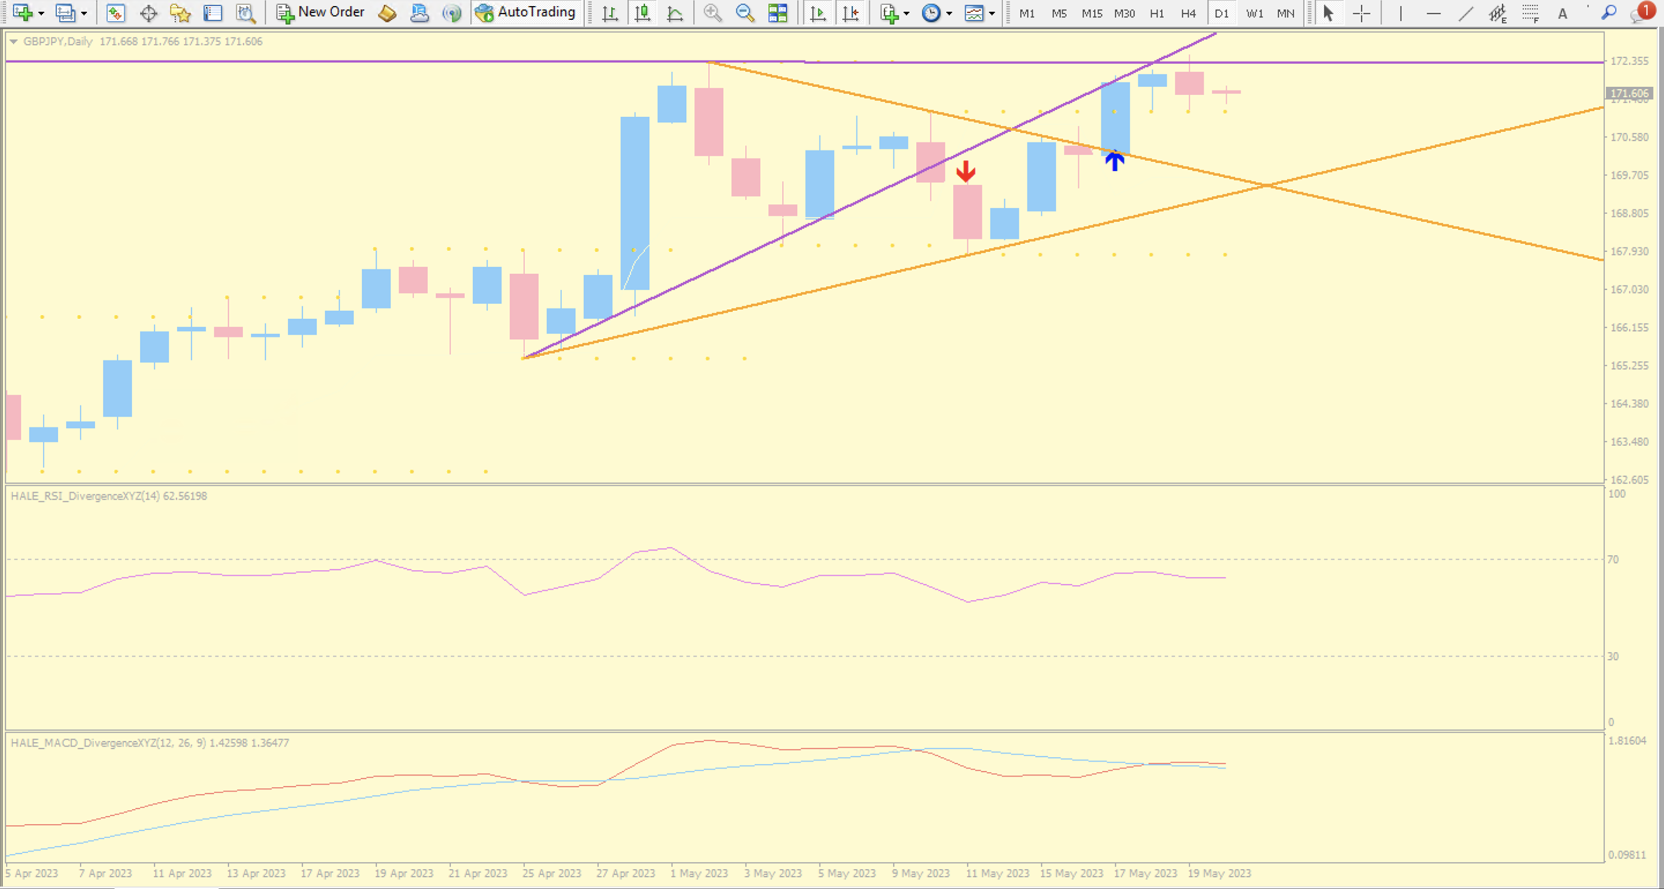The image size is (1664, 889).
Task: Open the Strategy Tester magnifier icon
Action: [246, 13]
